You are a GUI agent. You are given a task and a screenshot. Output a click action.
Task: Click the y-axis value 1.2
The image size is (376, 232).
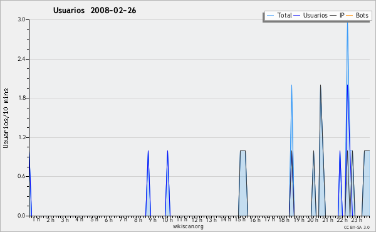pos(21,137)
